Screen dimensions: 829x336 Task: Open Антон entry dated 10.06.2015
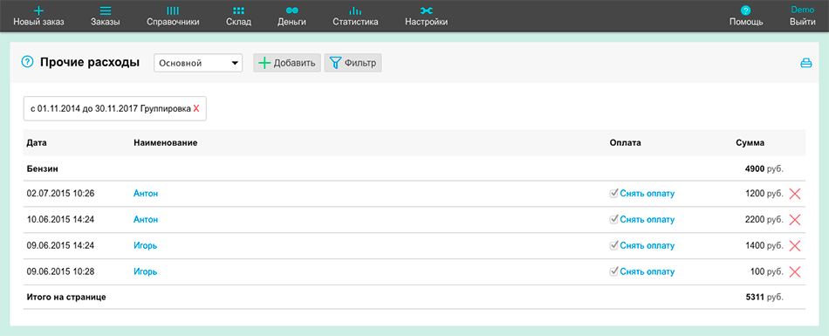tap(146, 220)
